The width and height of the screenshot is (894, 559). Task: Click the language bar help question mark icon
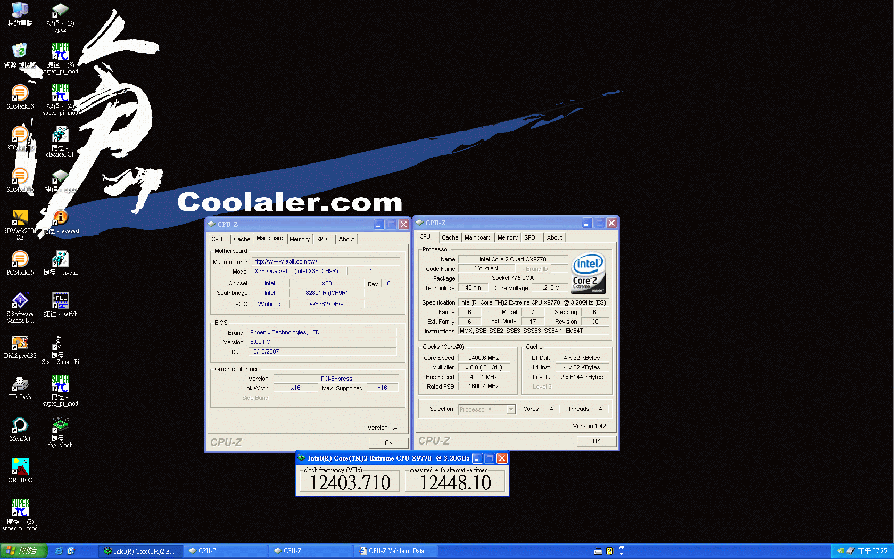click(610, 551)
